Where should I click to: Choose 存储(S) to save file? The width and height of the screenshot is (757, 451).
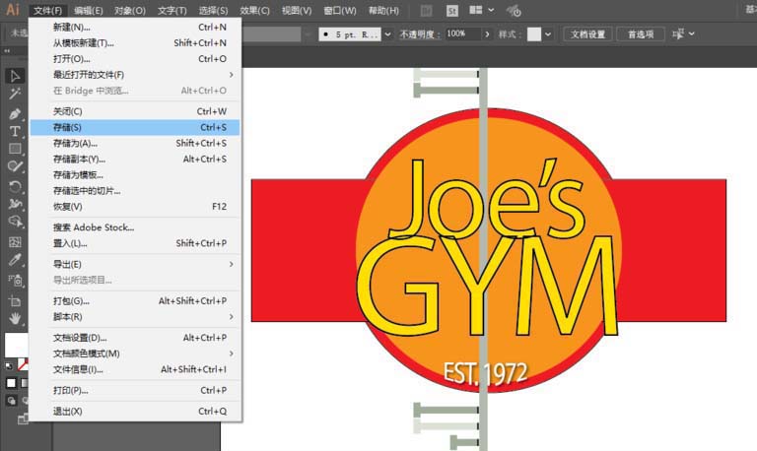pyautogui.click(x=135, y=127)
